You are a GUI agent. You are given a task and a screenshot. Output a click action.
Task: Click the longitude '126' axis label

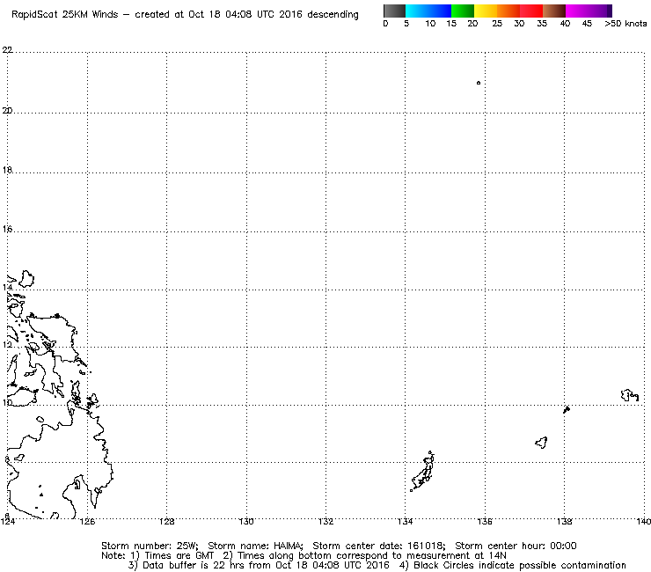click(87, 522)
